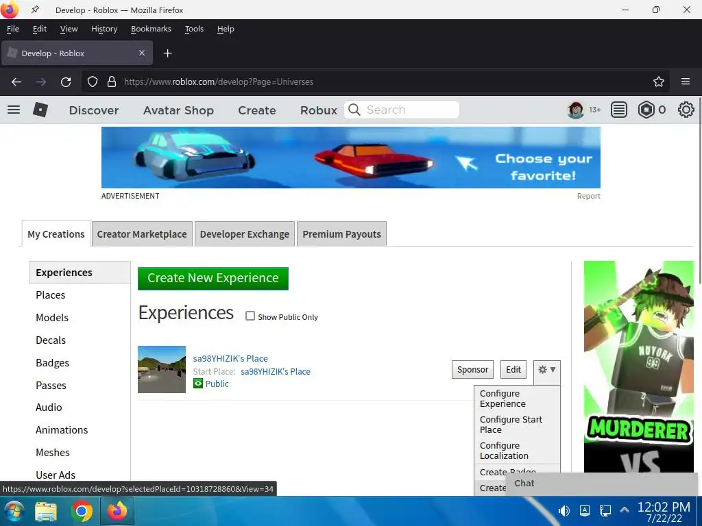Open the Roblox hamburger navigation menu

(x=14, y=110)
